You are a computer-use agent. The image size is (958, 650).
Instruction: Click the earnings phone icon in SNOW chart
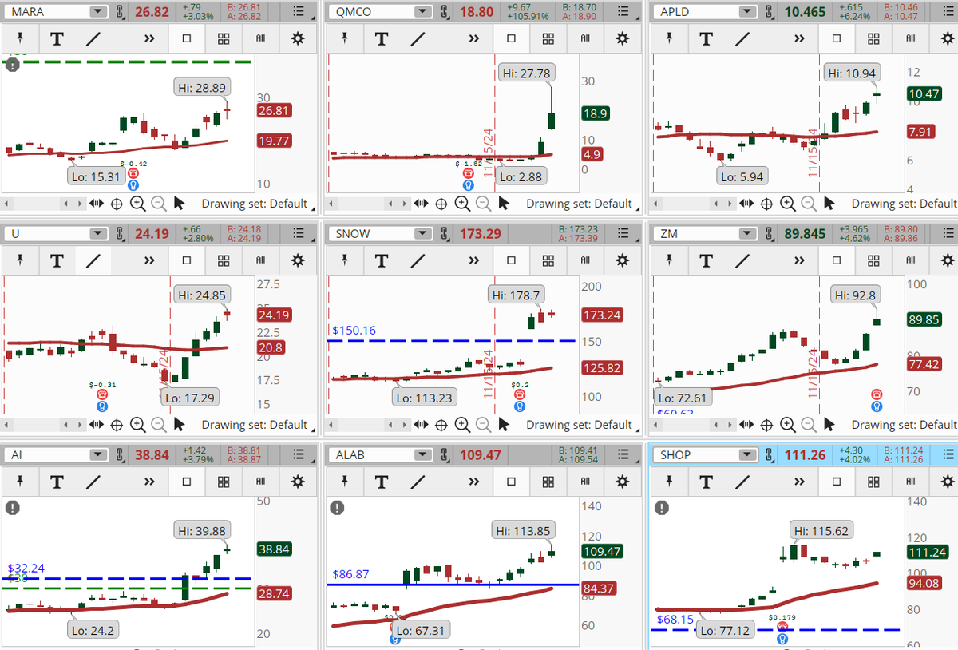point(520,394)
